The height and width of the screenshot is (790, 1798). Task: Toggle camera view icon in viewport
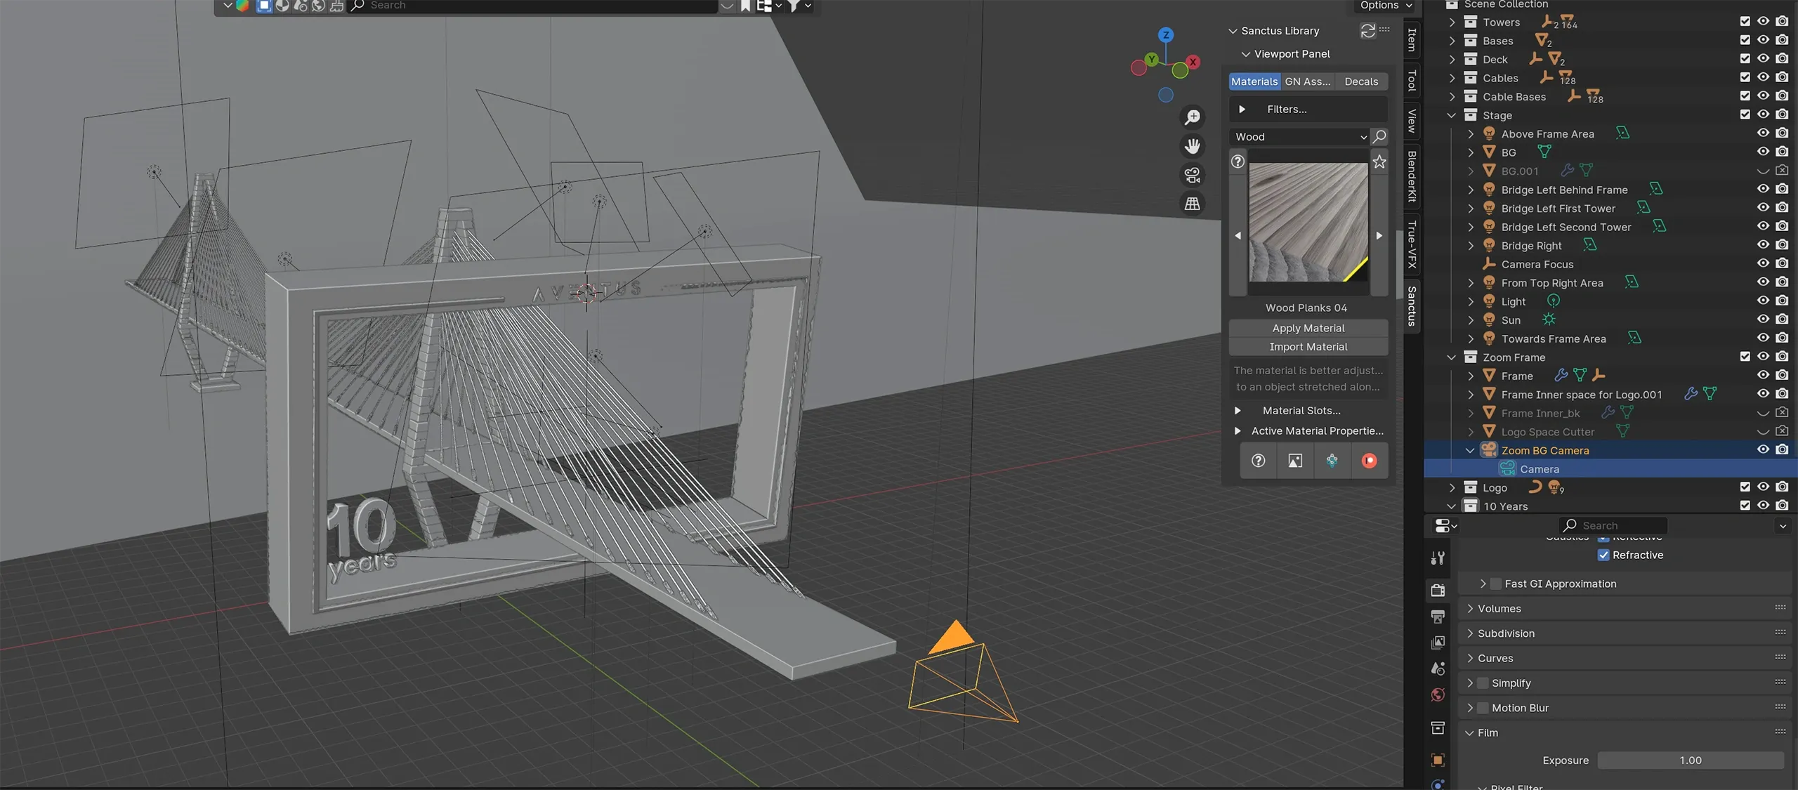1193,175
